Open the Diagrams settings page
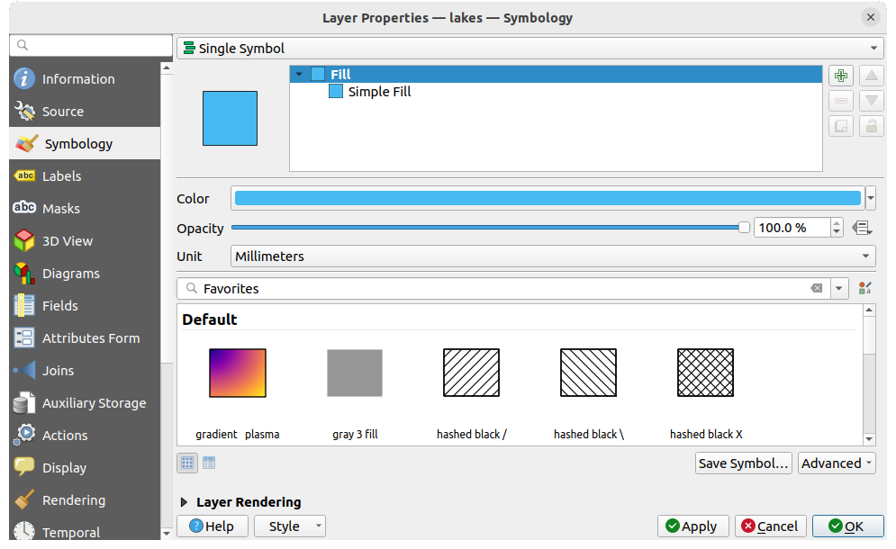896x549 pixels. point(71,274)
